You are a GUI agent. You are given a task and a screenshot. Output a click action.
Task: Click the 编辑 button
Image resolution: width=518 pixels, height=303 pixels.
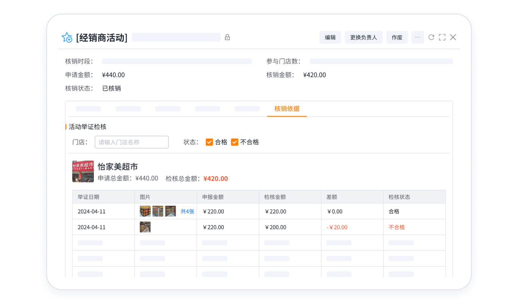330,37
